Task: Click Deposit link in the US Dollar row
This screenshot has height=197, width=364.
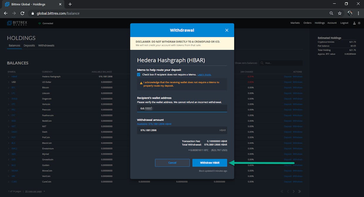Action: (288, 82)
